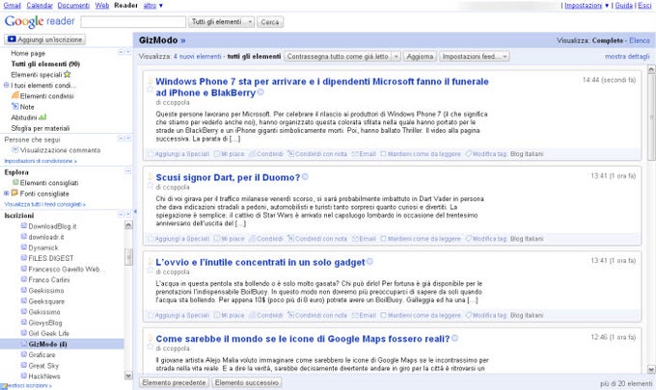This screenshot has height=390, width=656.
Task: Click Modifica tag on L'ovvio gadget article
Action: (x=486, y=315)
